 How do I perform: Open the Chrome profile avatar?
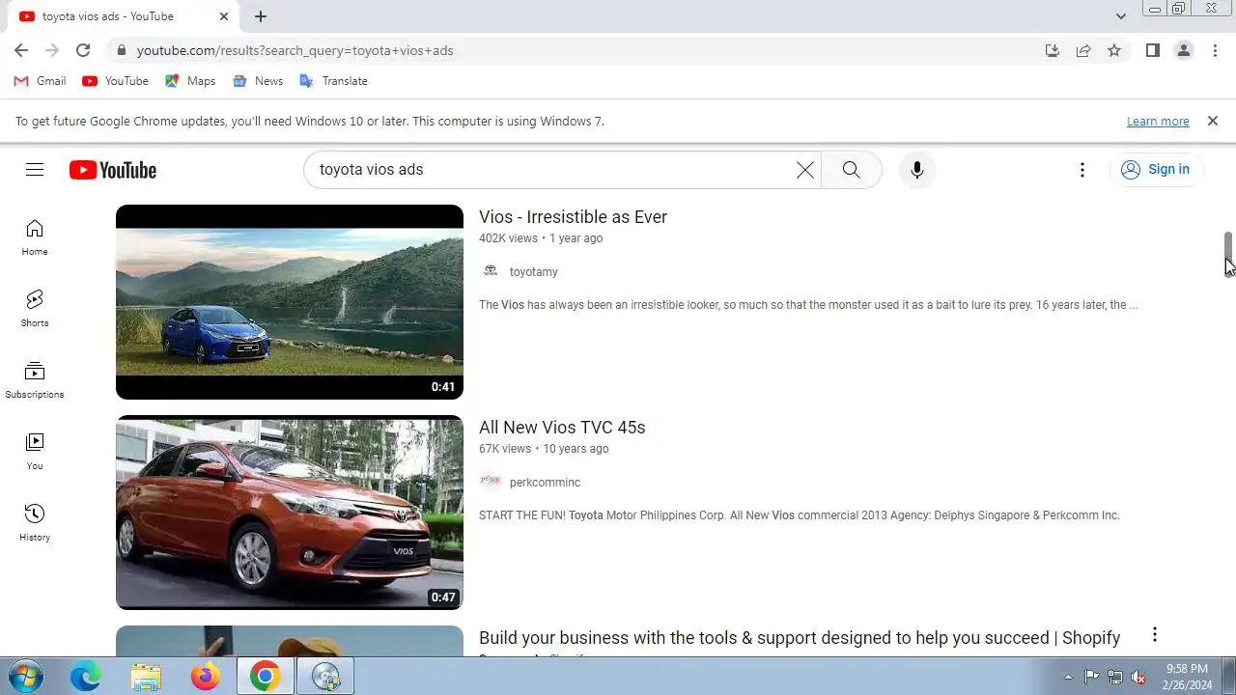(1184, 50)
